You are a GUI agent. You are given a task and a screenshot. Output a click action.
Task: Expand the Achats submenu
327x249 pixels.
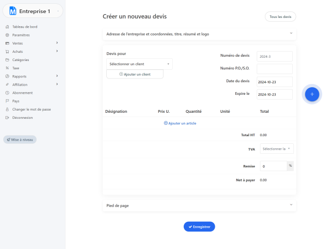[57, 52]
